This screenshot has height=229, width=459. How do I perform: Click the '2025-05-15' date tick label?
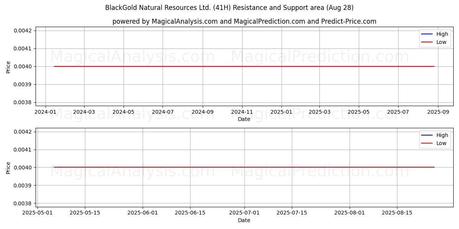(x=85, y=213)
